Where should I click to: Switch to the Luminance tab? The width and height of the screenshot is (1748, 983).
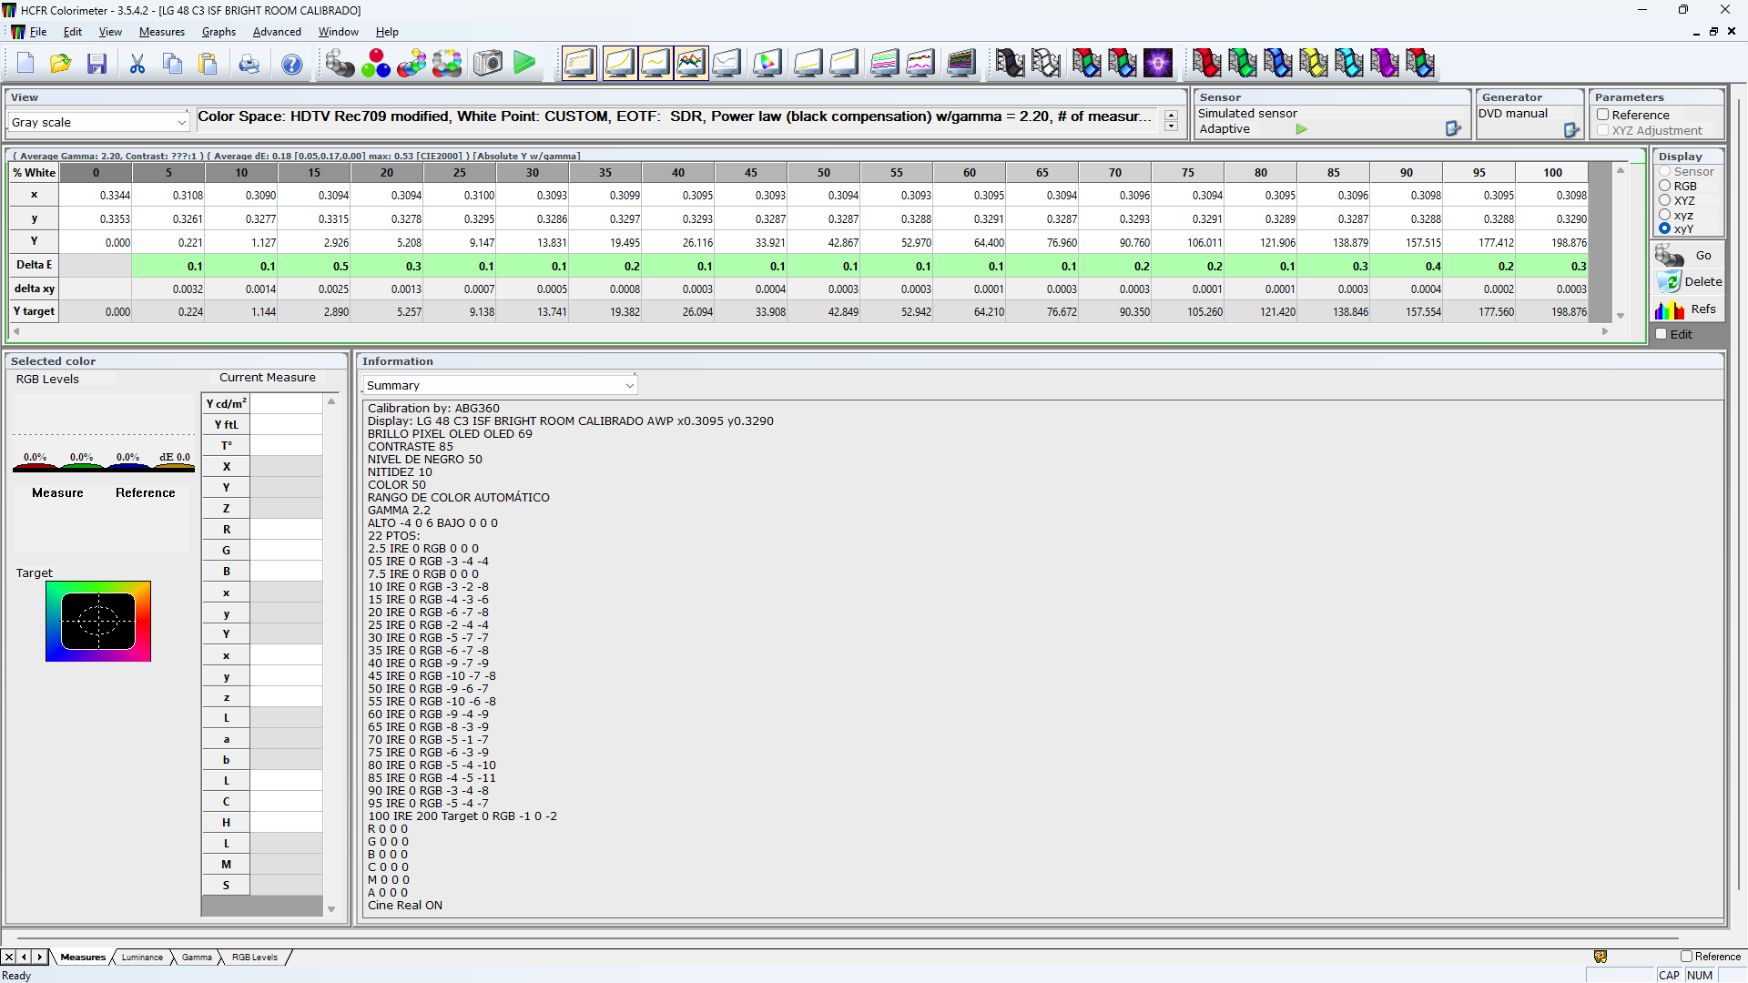coord(142,958)
